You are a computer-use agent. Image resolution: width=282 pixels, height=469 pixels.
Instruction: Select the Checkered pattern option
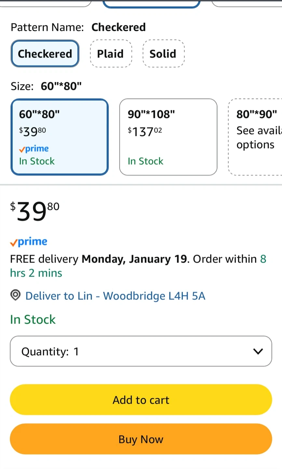[45, 54]
